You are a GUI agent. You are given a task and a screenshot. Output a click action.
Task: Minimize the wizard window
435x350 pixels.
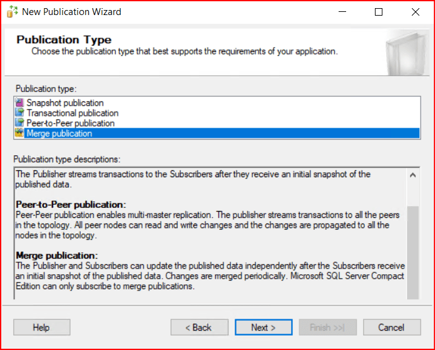click(x=342, y=12)
